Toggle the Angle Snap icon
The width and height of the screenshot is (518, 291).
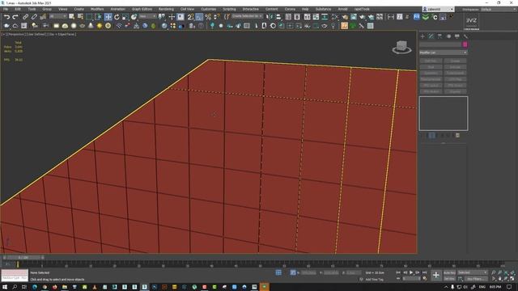[199, 17]
